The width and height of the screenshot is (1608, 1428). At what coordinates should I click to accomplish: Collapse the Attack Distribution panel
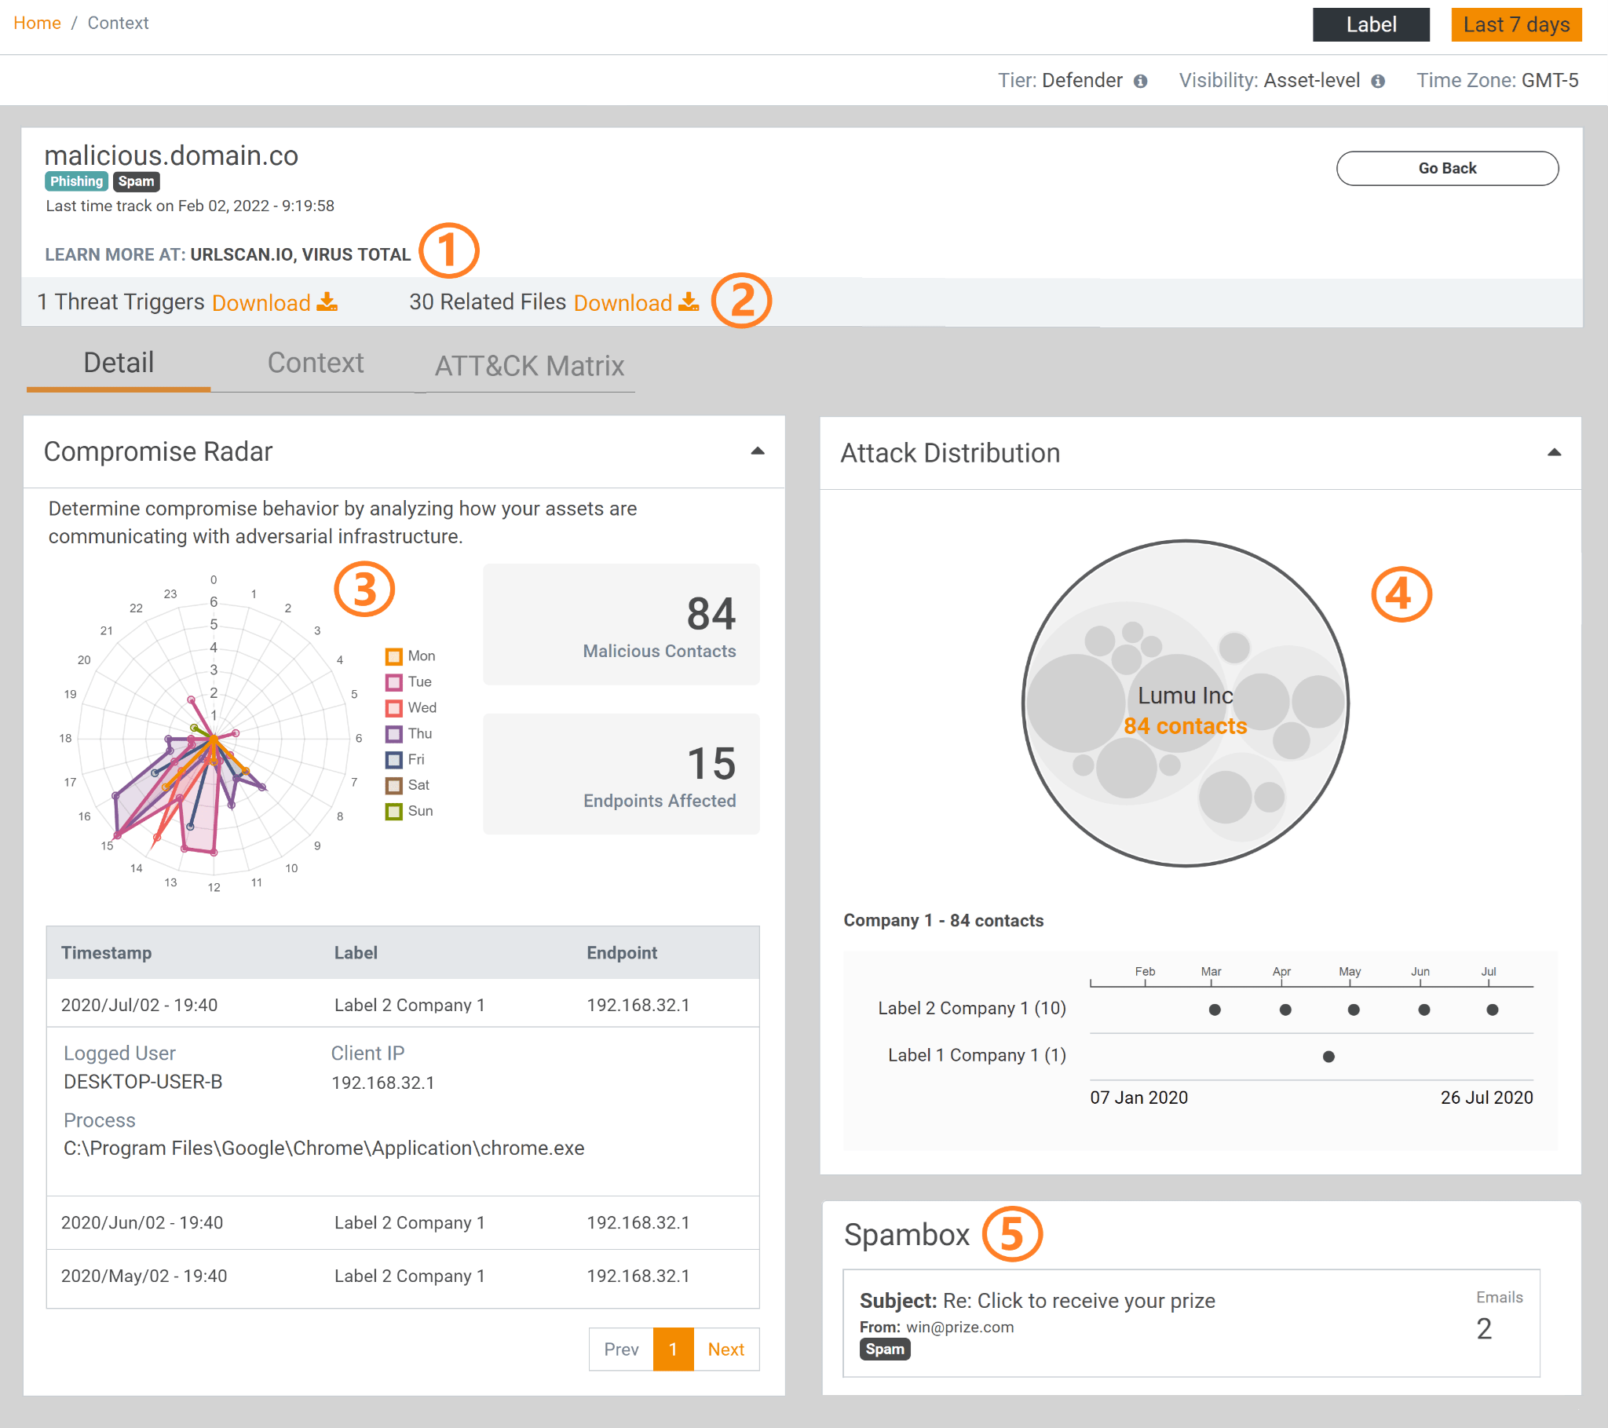tap(1554, 453)
